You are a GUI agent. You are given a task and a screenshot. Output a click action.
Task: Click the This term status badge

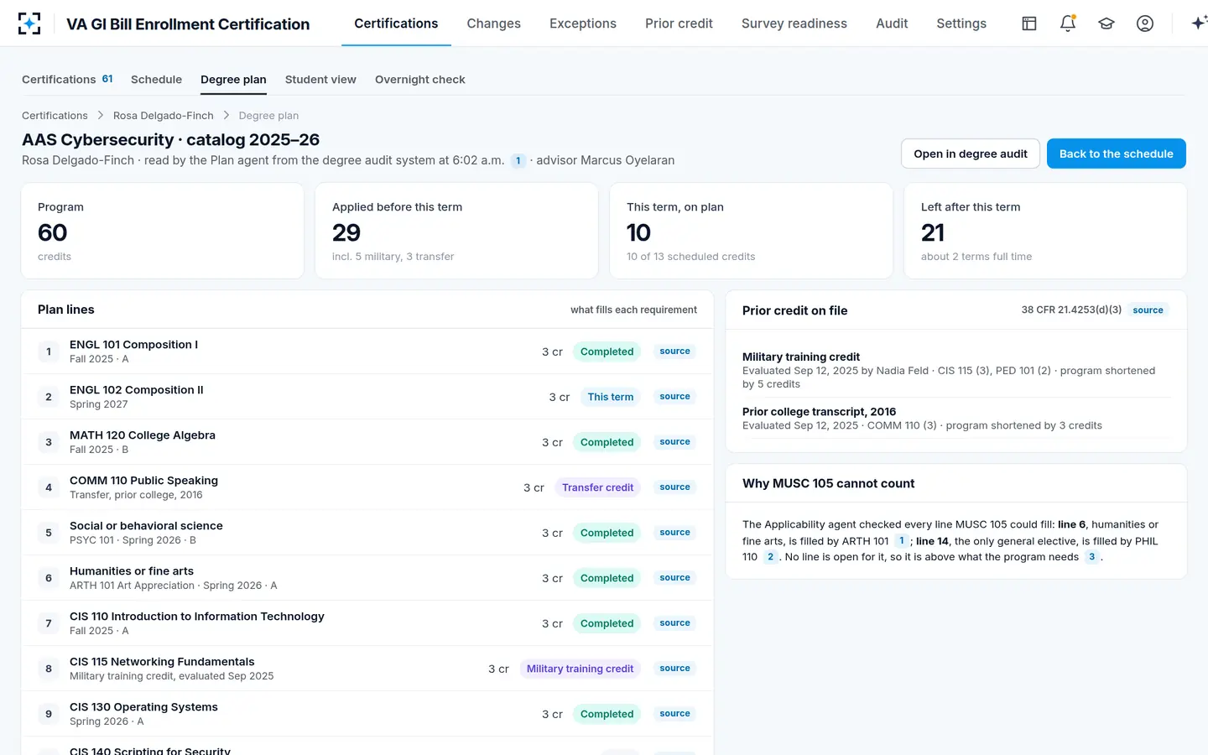[x=611, y=397]
